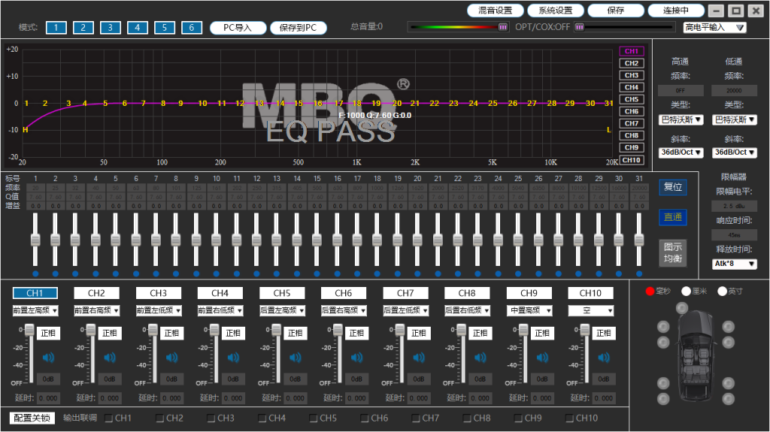Select preset mode 6

192,28
